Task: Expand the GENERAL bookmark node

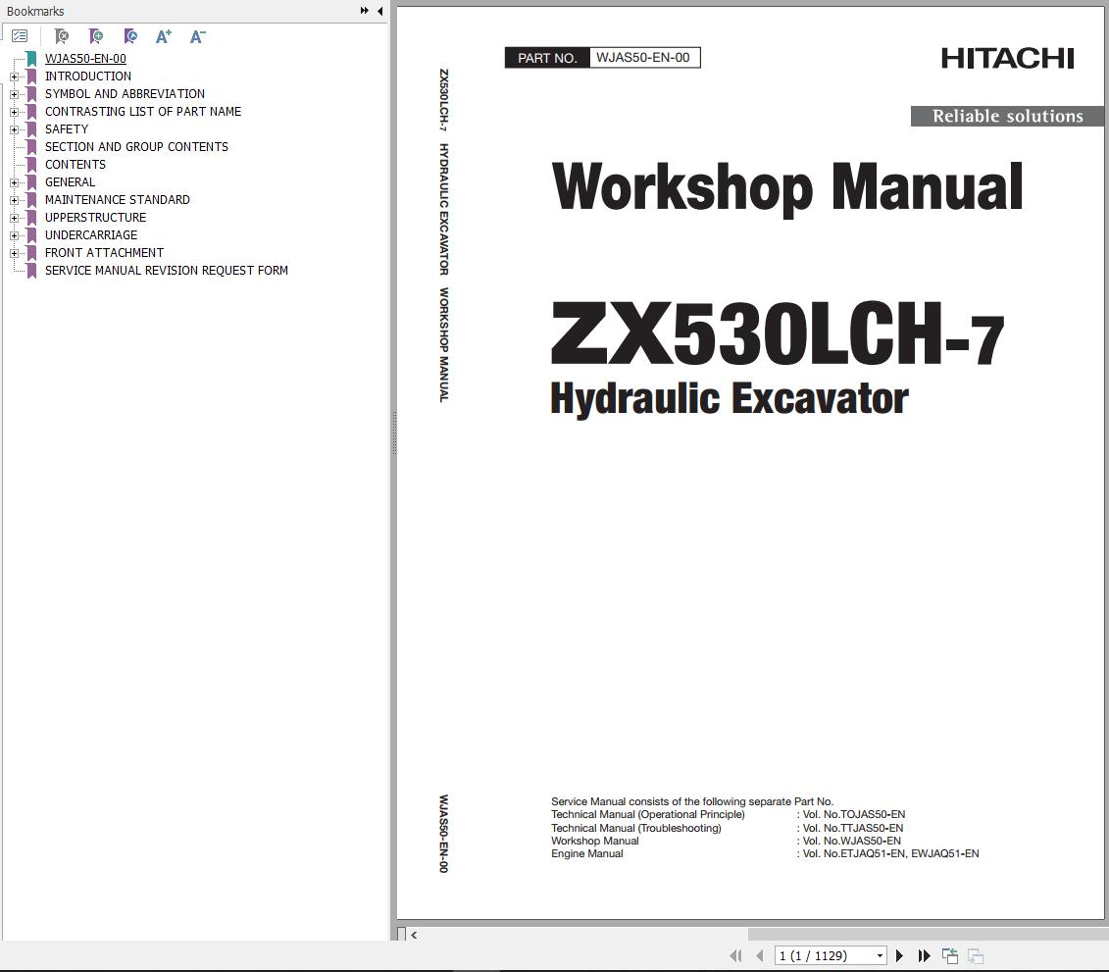Action: pos(14,182)
